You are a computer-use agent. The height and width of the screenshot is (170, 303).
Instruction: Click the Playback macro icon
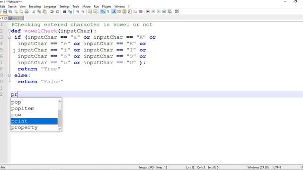(x=159, y=11)
